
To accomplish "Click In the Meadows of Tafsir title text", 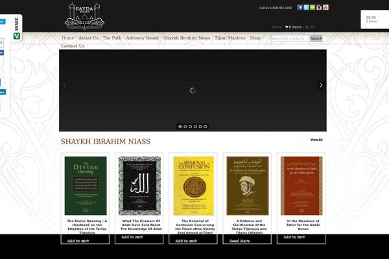I will [303, 225].
